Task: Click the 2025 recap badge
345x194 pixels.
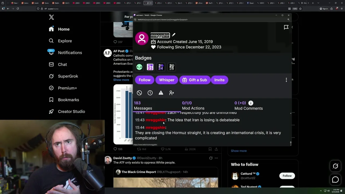Action: 172,67
